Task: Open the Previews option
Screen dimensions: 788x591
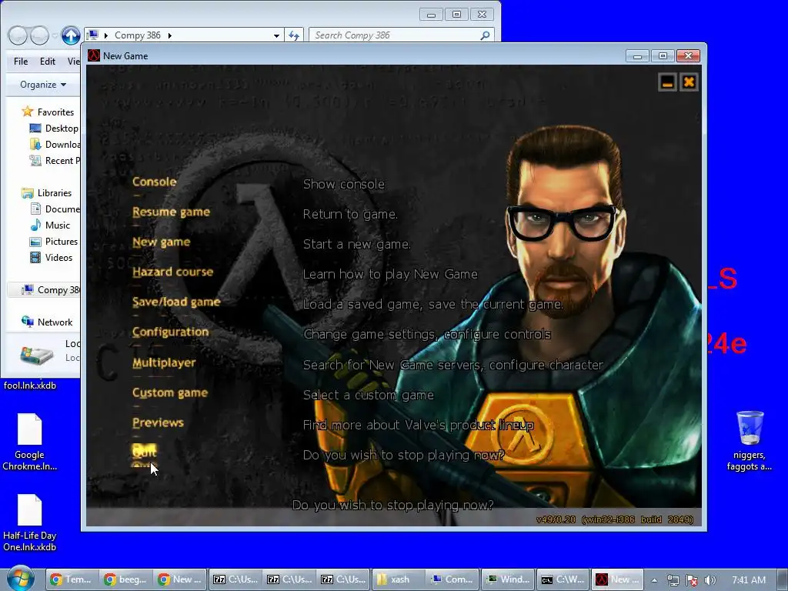Action: click(x=158, y=422)
